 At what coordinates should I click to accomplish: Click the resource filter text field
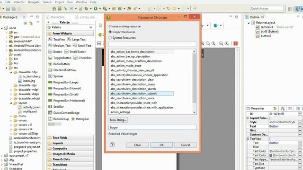152,44
